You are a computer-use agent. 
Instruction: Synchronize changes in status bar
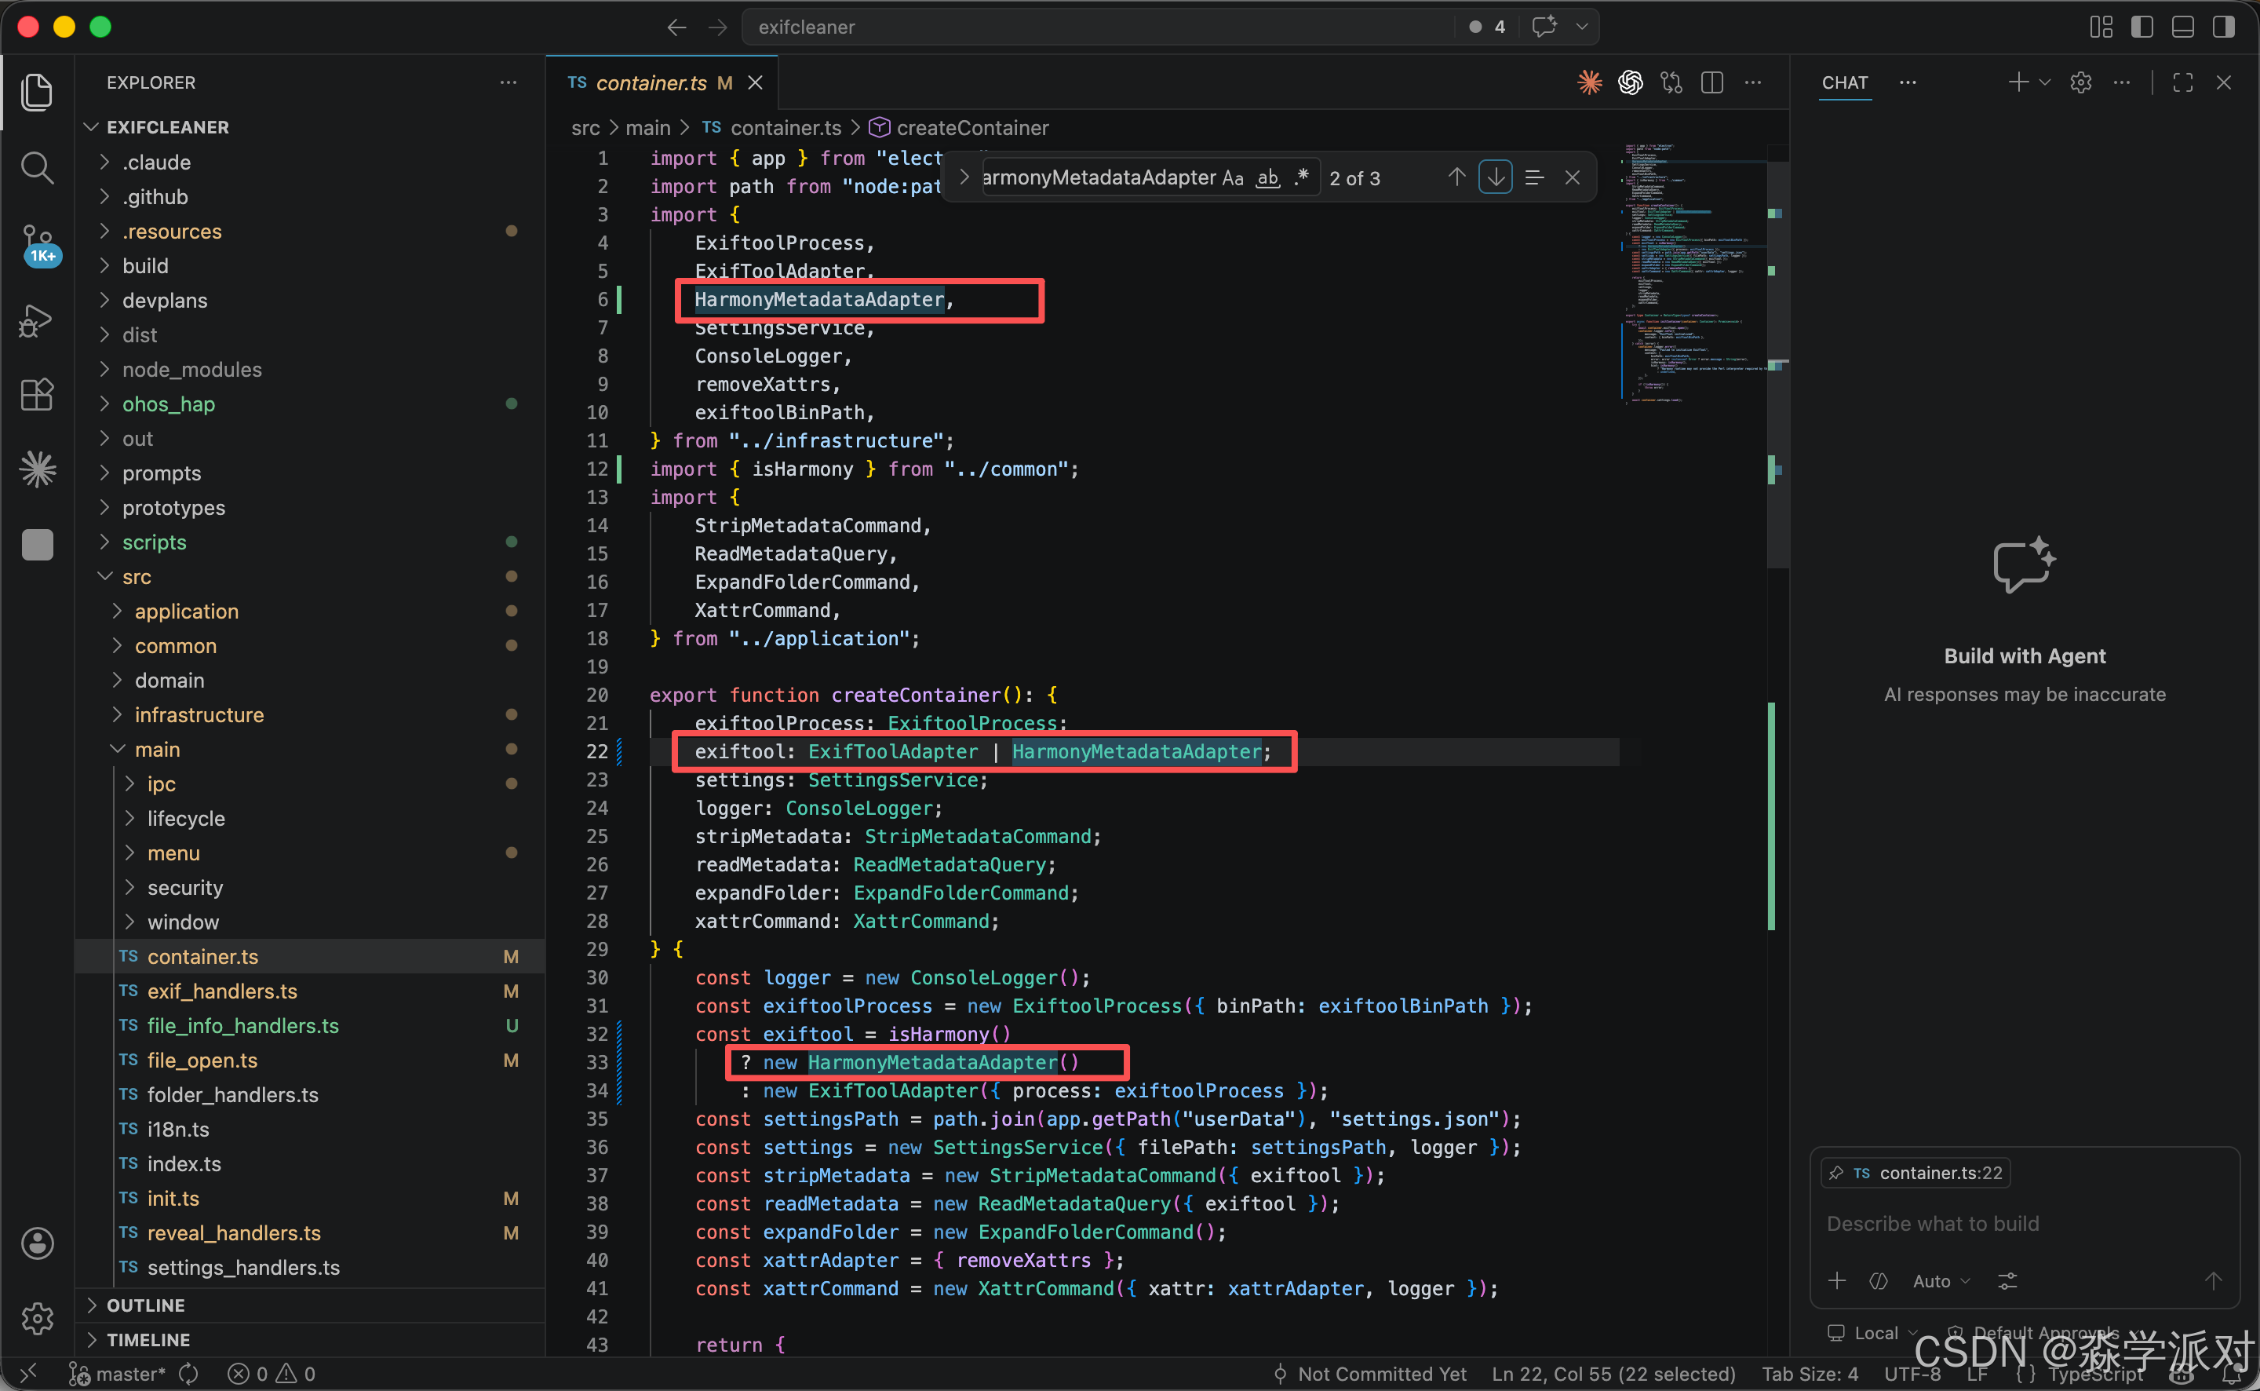(x=188, y=1374)
